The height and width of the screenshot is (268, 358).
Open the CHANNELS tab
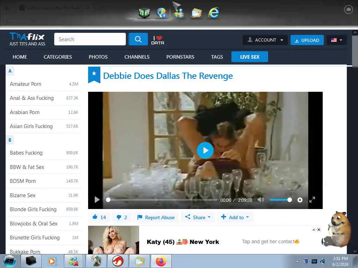137,57
